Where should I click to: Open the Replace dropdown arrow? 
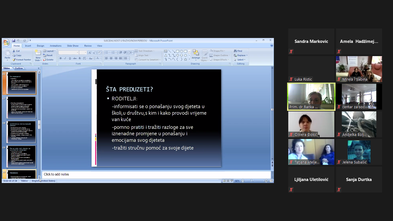(x=247, y=55)
